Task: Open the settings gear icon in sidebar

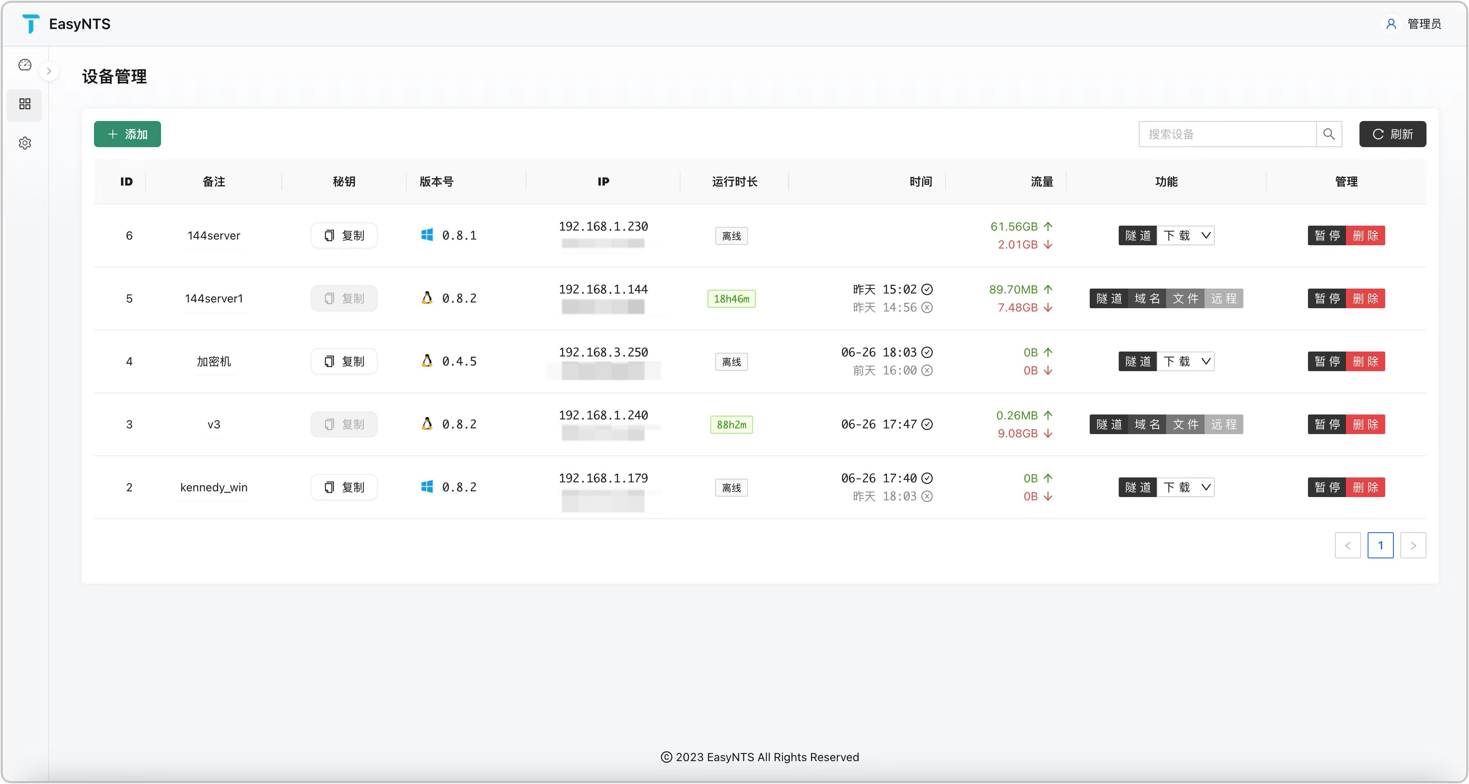Action: (25, 143)
